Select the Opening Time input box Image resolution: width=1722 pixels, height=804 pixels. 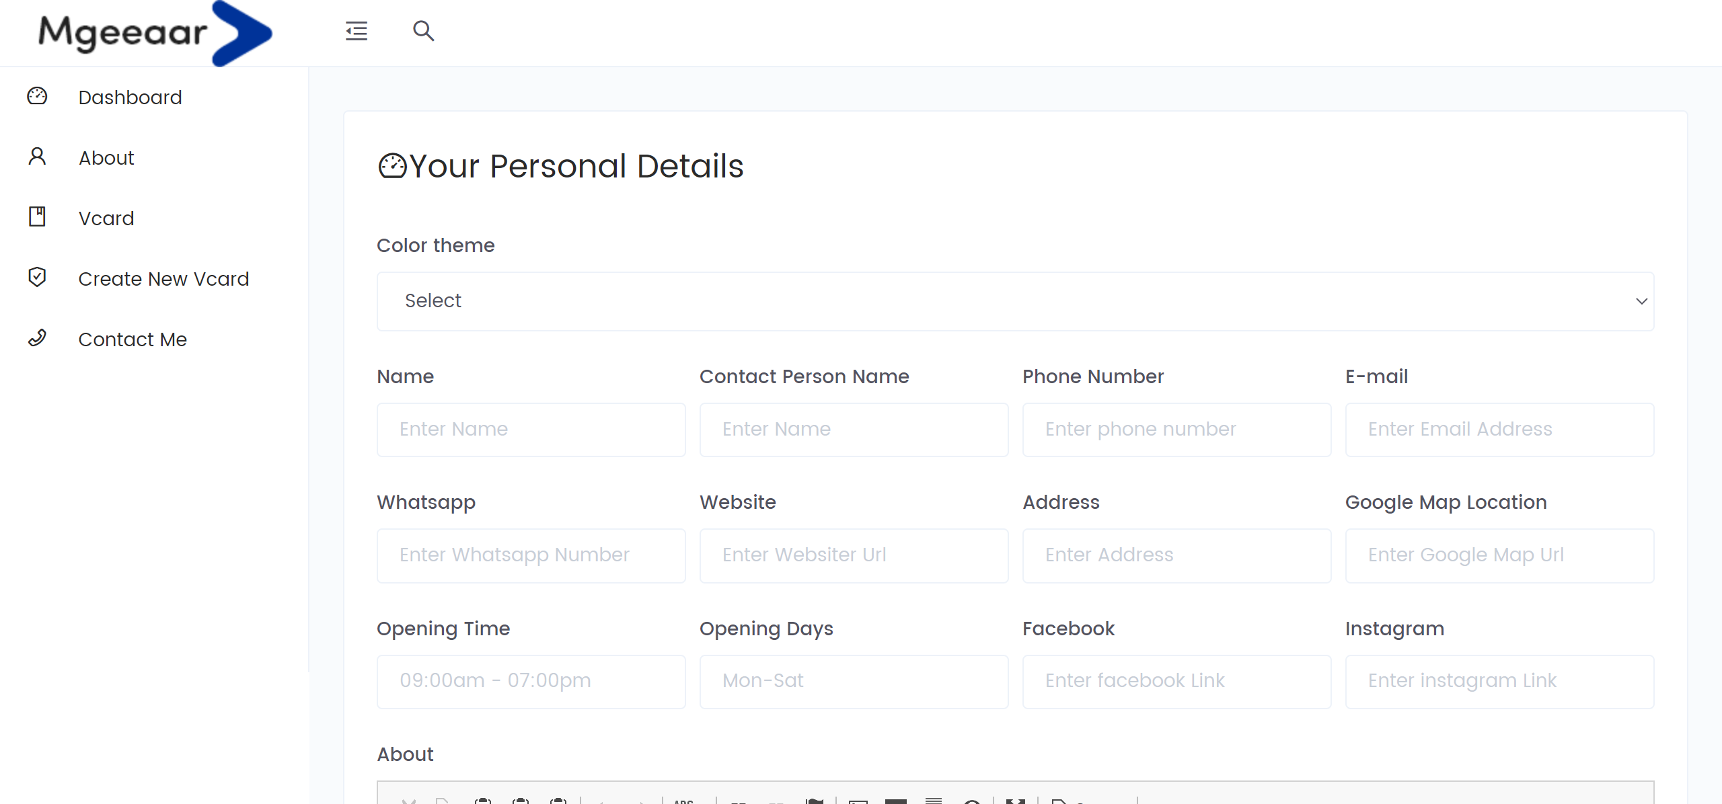(531, 681)
